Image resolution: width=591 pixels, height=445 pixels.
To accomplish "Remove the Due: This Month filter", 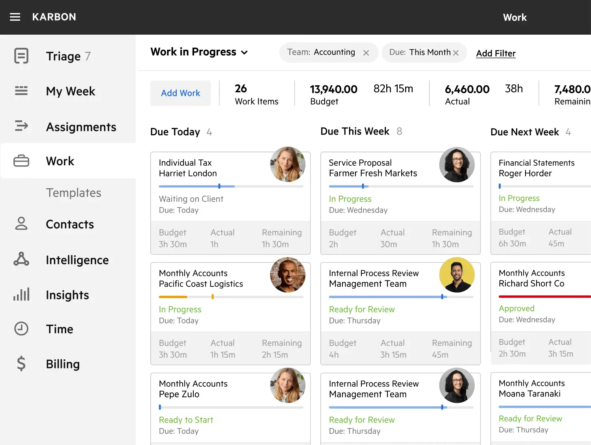I will 456,53.
